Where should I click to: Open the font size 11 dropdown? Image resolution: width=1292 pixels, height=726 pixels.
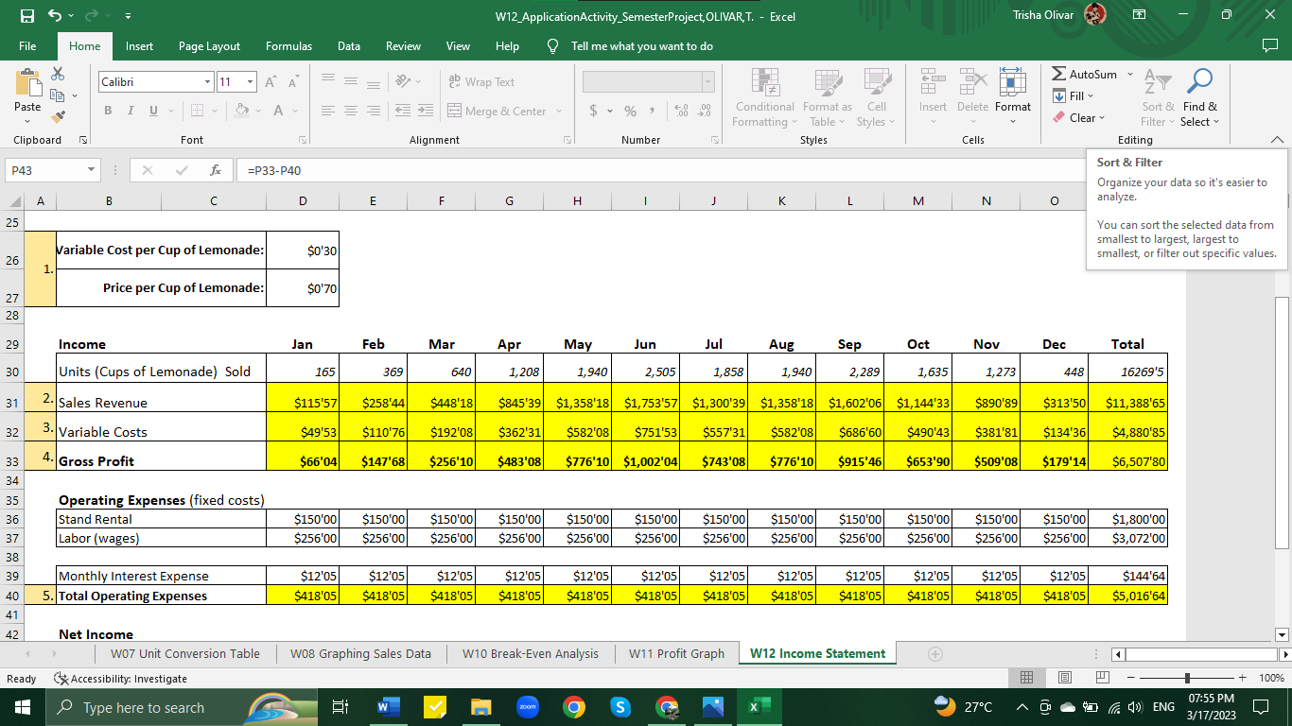(x=250, y=82)
